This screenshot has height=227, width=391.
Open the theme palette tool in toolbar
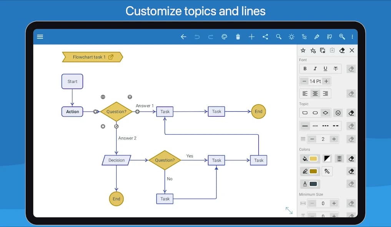pos(224,36)
